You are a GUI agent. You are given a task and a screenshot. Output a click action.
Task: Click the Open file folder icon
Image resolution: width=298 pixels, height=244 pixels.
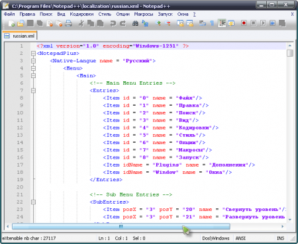(21, 23)
